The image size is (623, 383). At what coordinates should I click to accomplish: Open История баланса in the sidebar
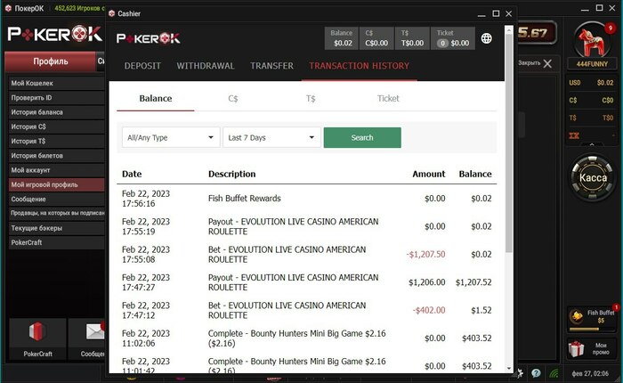point(37,113)
